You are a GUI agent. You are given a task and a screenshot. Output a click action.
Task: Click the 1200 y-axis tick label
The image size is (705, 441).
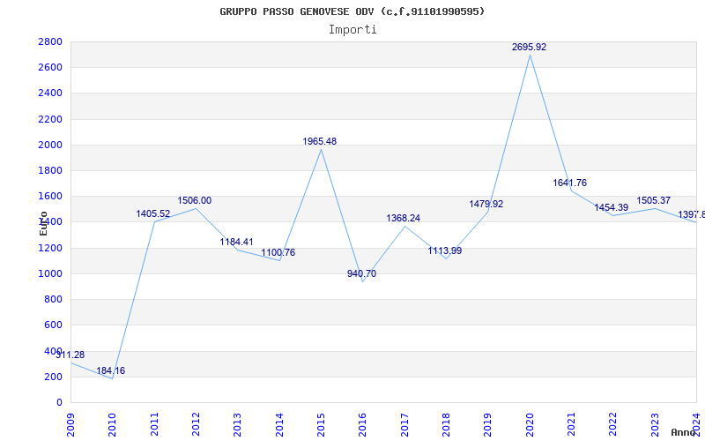click(50, 248)
